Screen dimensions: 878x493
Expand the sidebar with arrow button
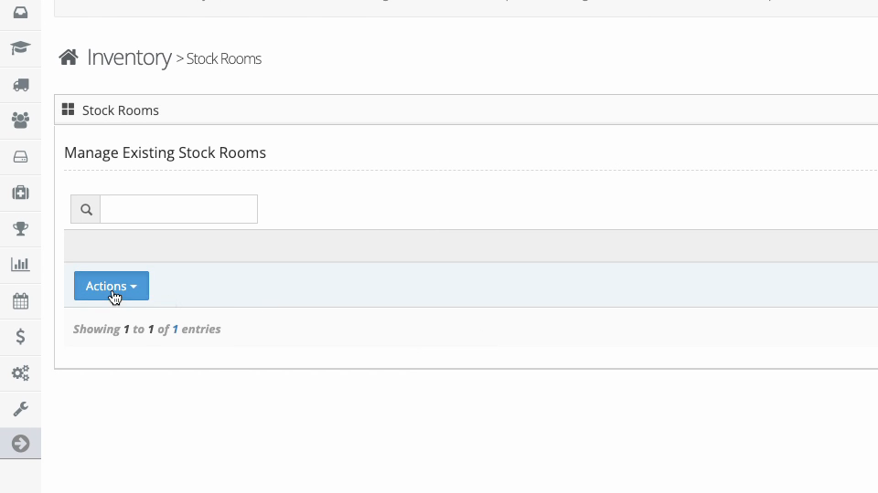coord(21,444)
